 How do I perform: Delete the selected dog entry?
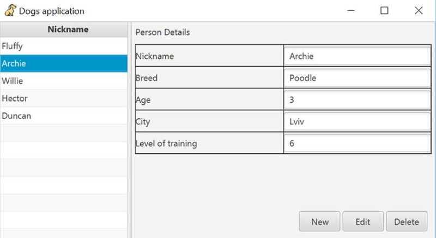point(407,222)
